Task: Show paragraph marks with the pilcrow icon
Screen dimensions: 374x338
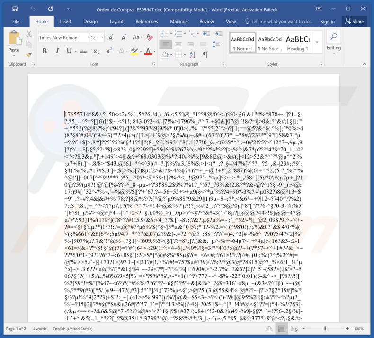Action: click(205, 55)
